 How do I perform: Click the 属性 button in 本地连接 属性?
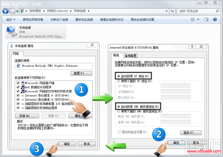(80, 116)
